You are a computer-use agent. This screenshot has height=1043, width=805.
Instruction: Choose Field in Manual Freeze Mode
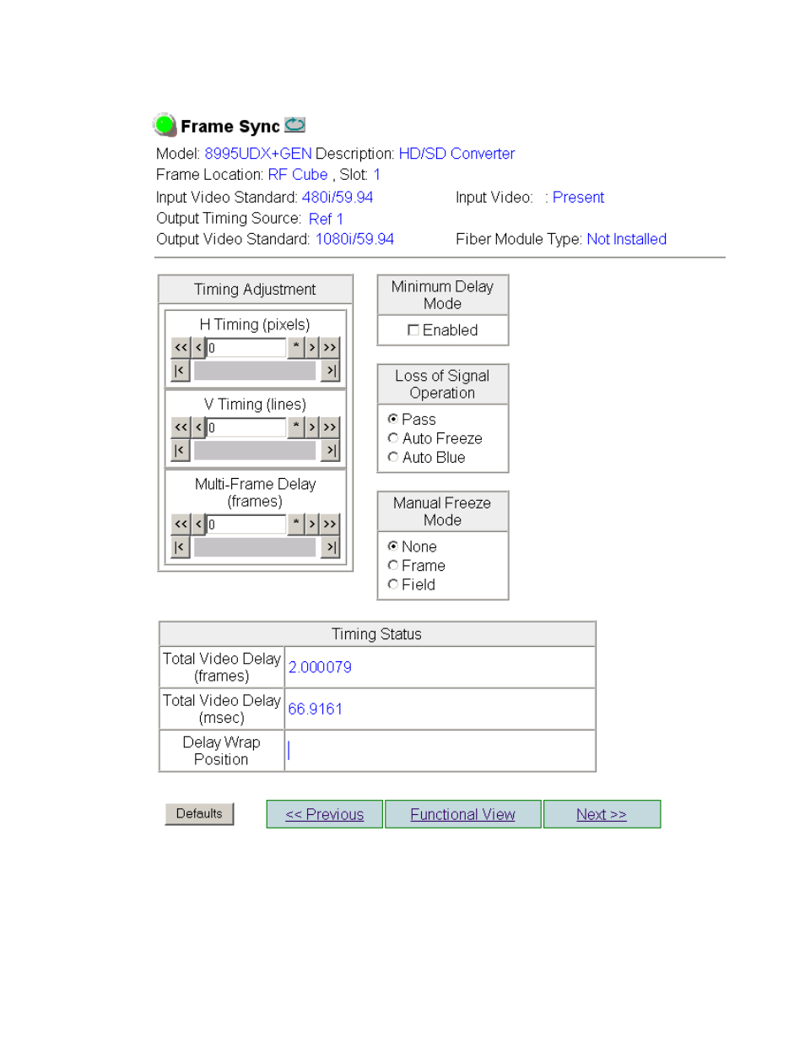coord(393,584)
